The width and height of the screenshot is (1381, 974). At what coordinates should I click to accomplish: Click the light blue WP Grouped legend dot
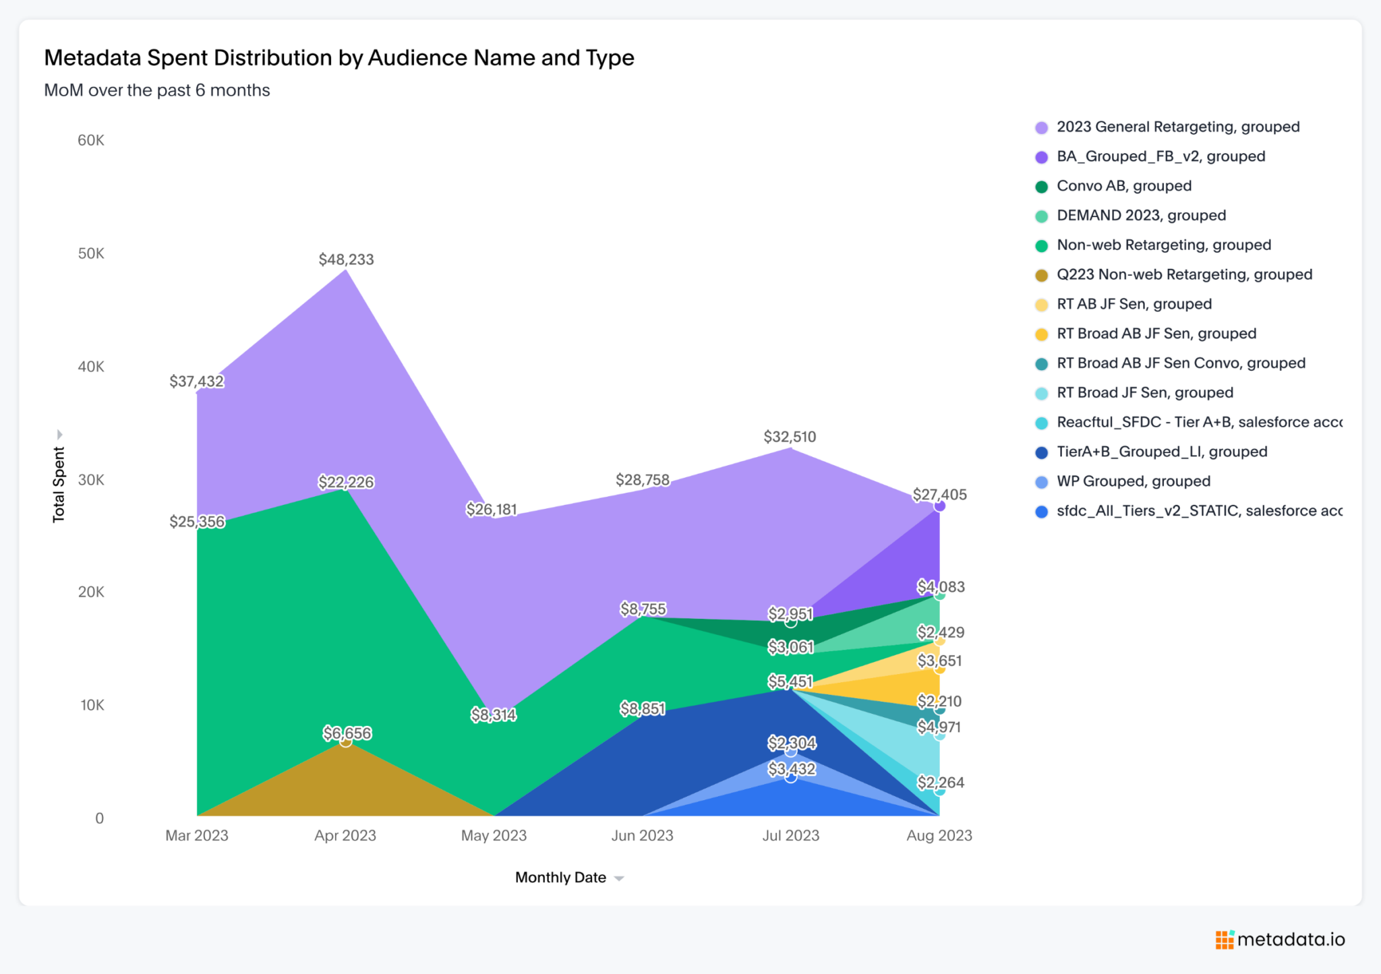coord(1042,481)
